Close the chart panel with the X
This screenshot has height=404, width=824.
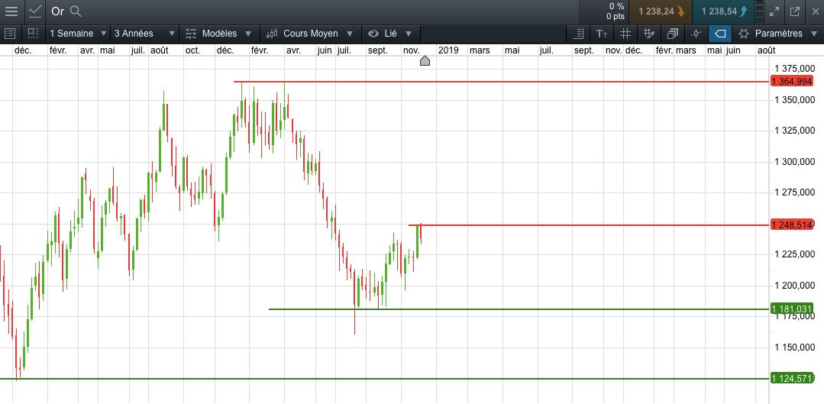click(x=815, y=11)
